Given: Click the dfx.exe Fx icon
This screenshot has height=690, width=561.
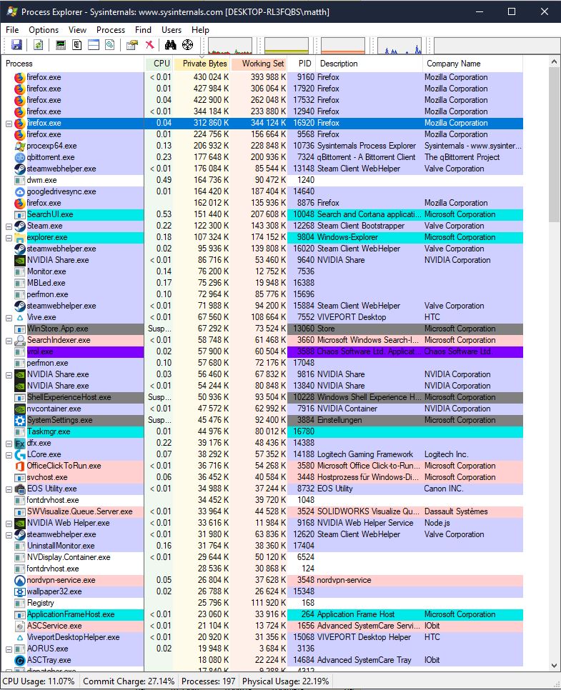Looking at the screenshot, I should point(20,443).
